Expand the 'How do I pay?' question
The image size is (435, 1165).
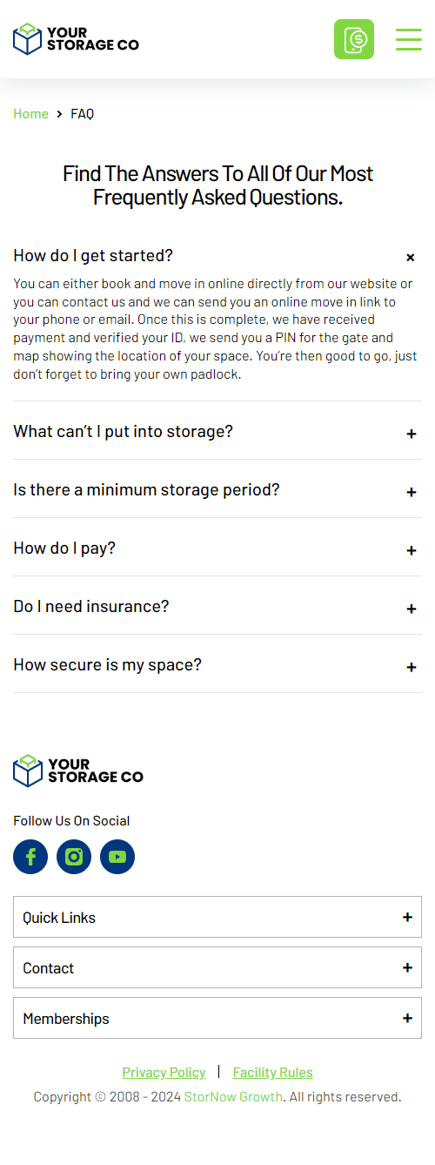217,548
